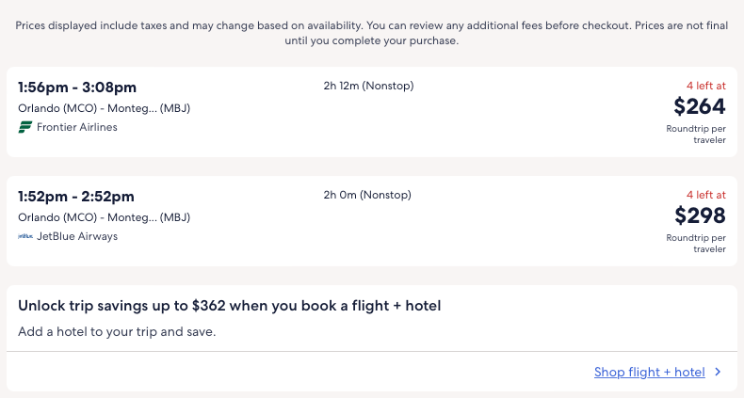This screenshot has height=398, width=744.
Task: Select the 1:52pm - 2:52pm flight departure time
Action: [x=76, y=197]
